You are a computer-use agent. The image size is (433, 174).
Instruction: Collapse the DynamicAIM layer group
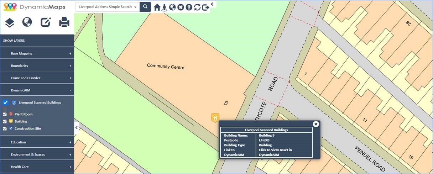tap(37, 90)
